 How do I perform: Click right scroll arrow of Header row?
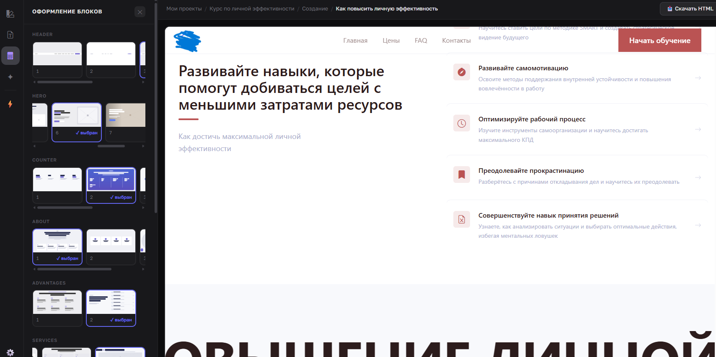click(143, 82)
